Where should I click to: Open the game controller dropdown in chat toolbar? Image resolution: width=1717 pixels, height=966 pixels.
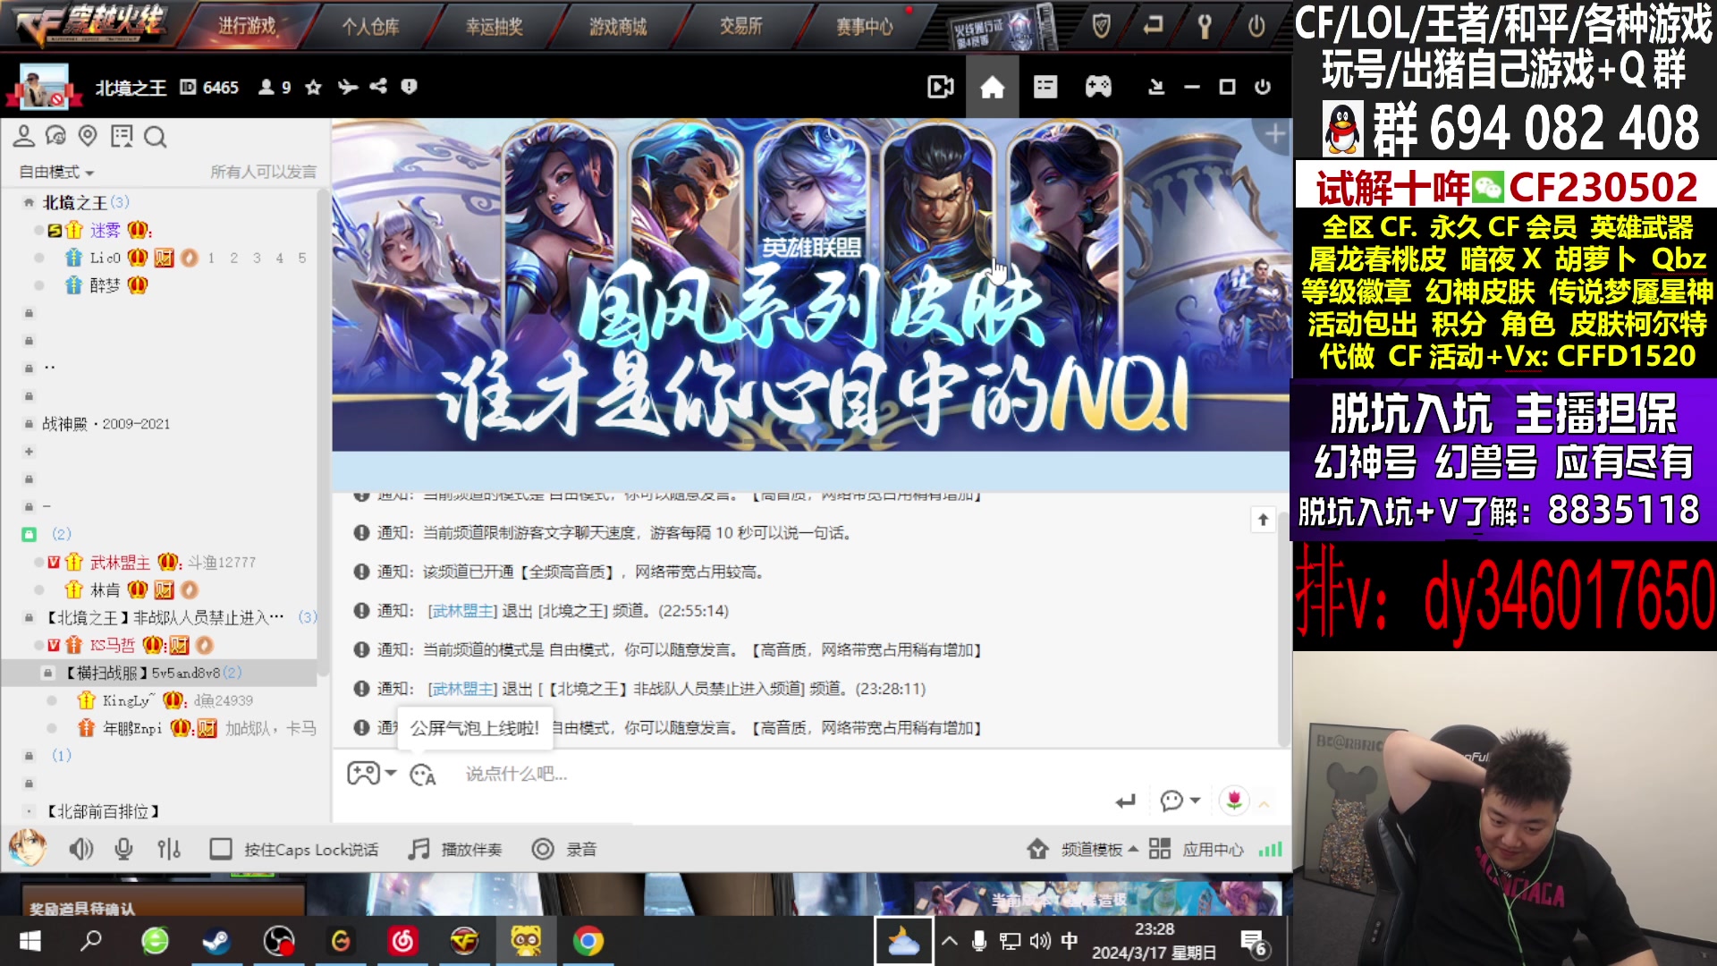coord(371,774)
